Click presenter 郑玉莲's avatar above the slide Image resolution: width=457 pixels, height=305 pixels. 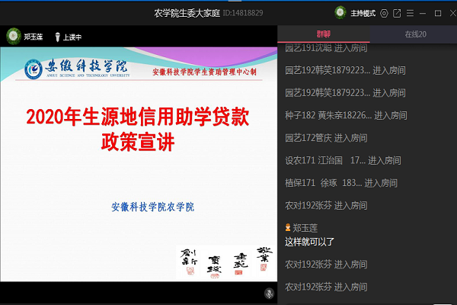[x=13, y=36]
